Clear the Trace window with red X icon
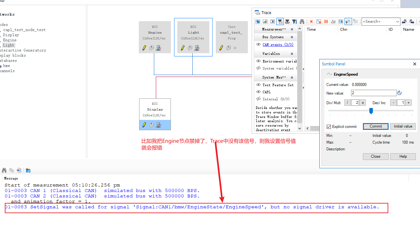This screenshot has height=234, width=420. (311, 21)
